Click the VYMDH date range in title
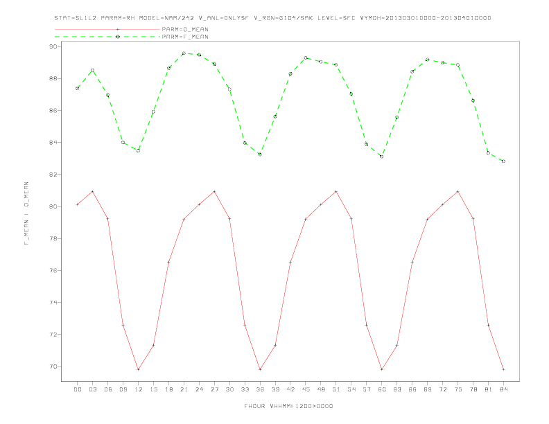549x424 pixels. (426, 18)
